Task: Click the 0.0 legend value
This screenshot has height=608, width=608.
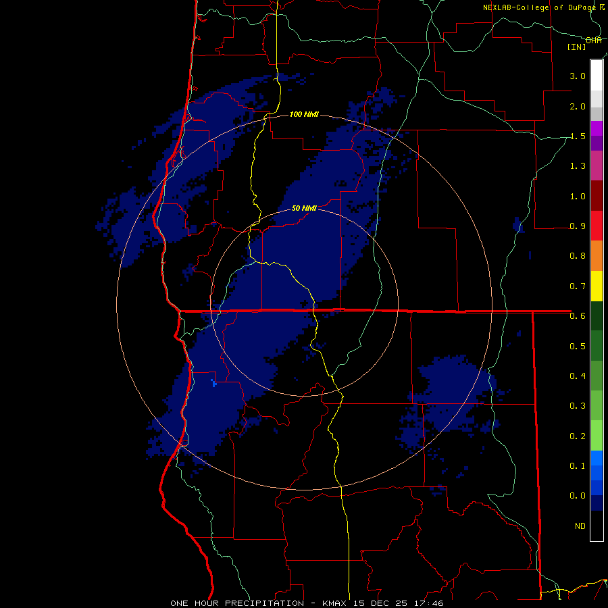Action: 578,496
